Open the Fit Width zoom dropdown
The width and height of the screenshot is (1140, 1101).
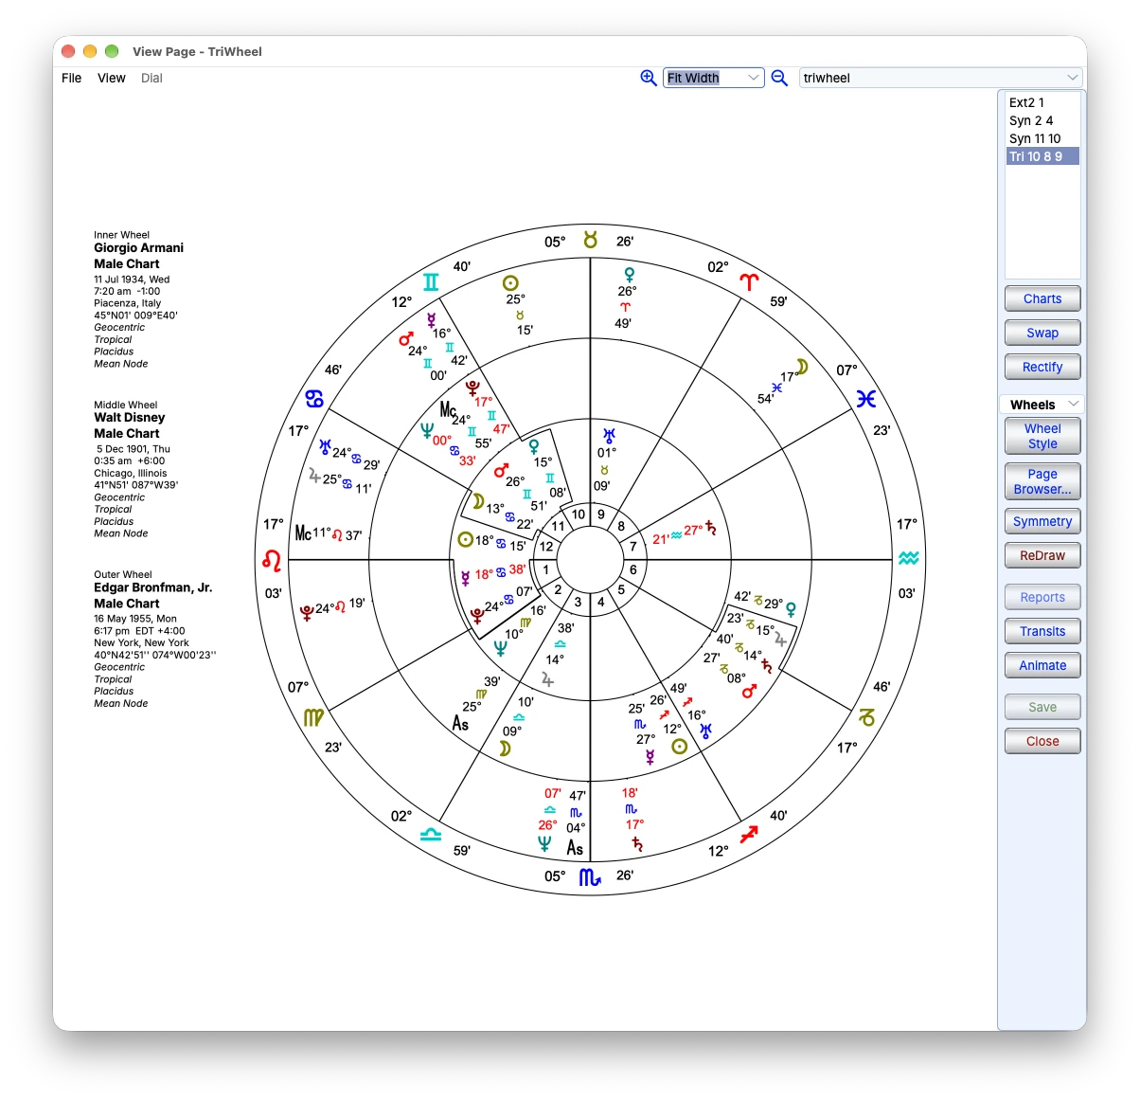[713, 78]
